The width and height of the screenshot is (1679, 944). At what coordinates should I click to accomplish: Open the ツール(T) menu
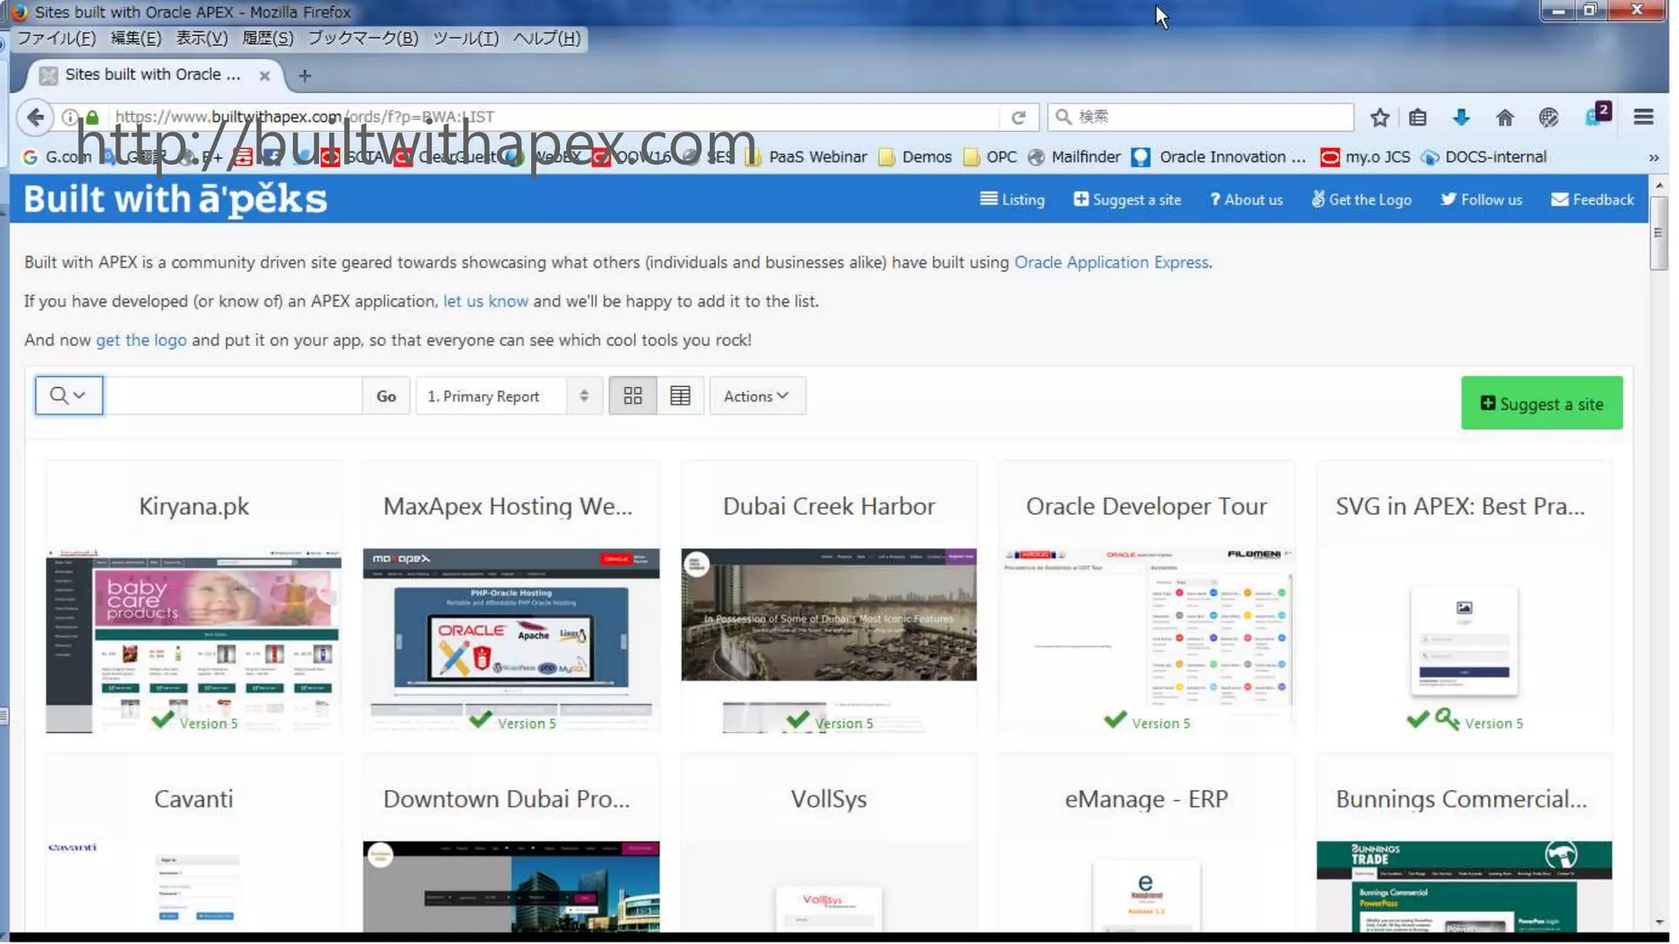[466, 38]
